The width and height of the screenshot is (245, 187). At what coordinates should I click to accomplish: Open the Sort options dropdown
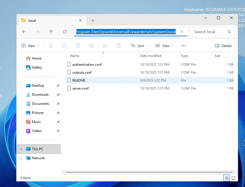click(139, 46)
